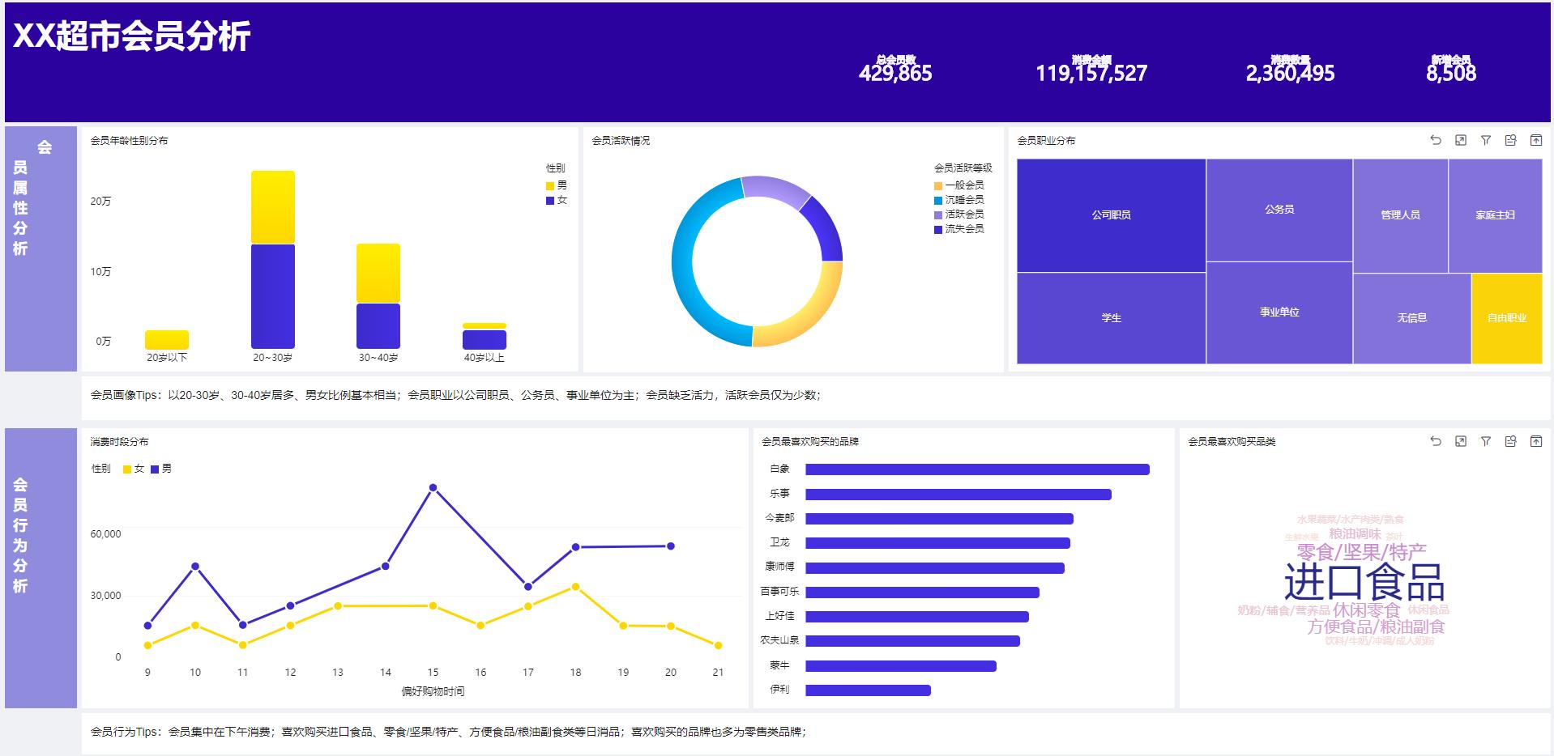Export the 会员最喜欢购买品类 chart

1535,441
